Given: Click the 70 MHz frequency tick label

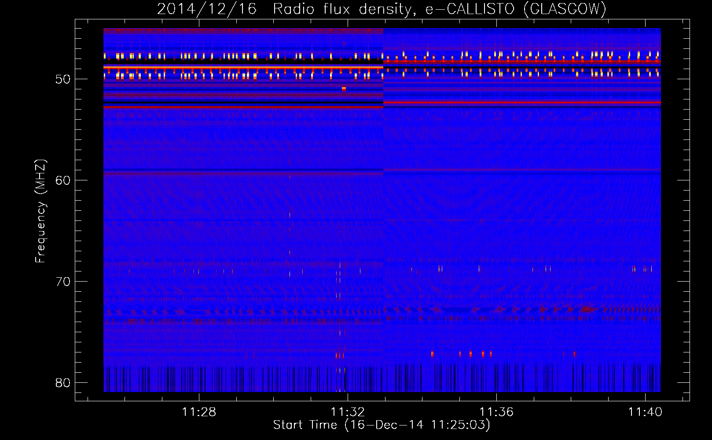Looking at the screenshot, I should coord(63,282).
